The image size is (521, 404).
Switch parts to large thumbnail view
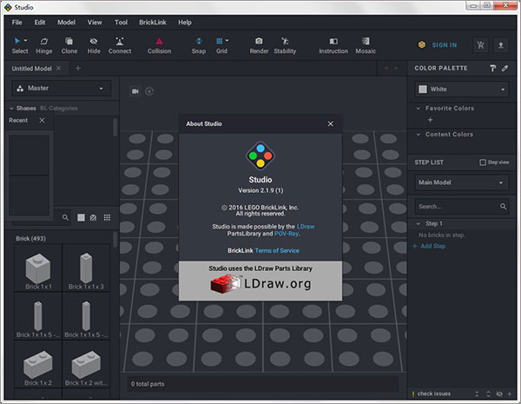click(81, 217)
